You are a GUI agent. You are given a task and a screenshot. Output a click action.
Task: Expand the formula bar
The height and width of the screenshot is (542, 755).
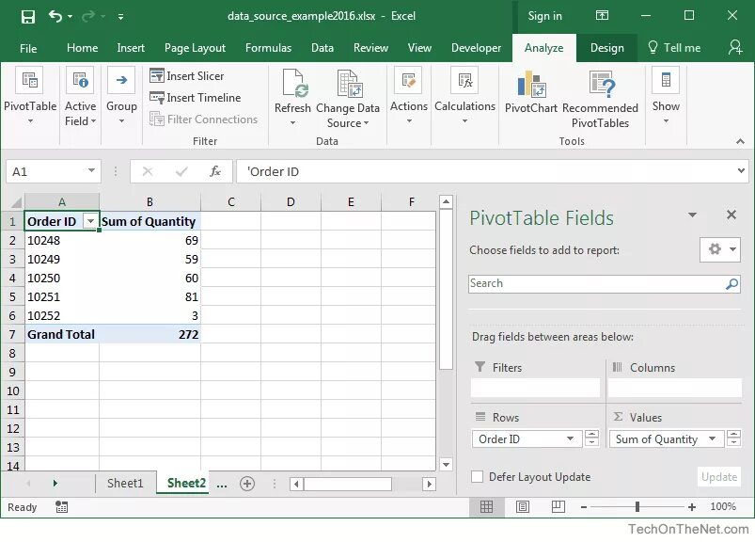point(741,170)
